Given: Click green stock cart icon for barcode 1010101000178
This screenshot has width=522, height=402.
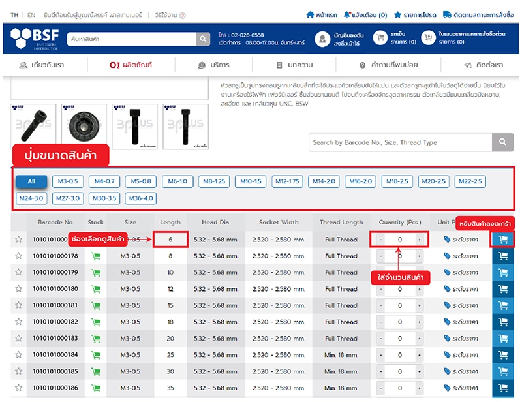Looking at the screenshot, I should click(x=96, y=256).
